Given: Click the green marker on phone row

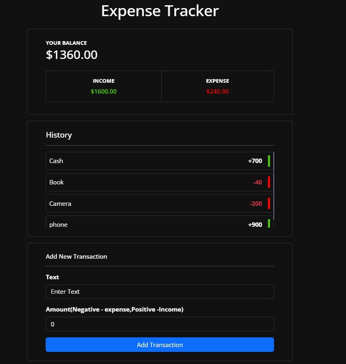Looking at the screenshot, I should [x=269, y=223].
